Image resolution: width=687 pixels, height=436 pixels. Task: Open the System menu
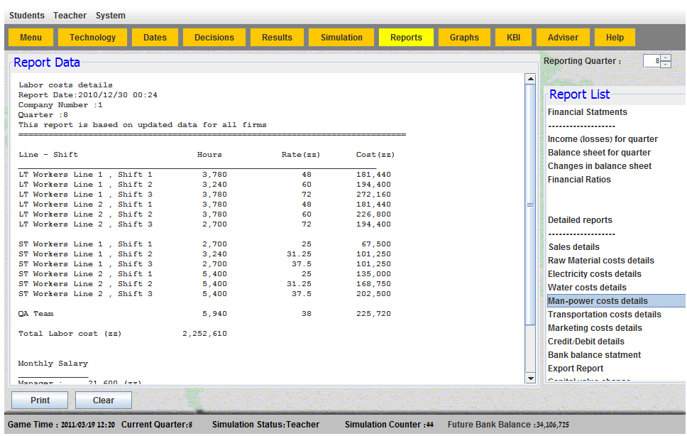[x=110, y=16]
